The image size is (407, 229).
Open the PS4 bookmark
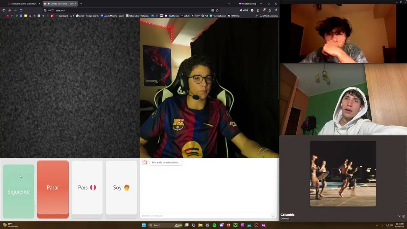coord(205,16)
